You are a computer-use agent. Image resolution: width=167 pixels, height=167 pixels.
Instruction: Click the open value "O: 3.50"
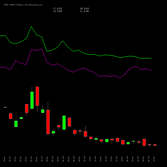58,11
